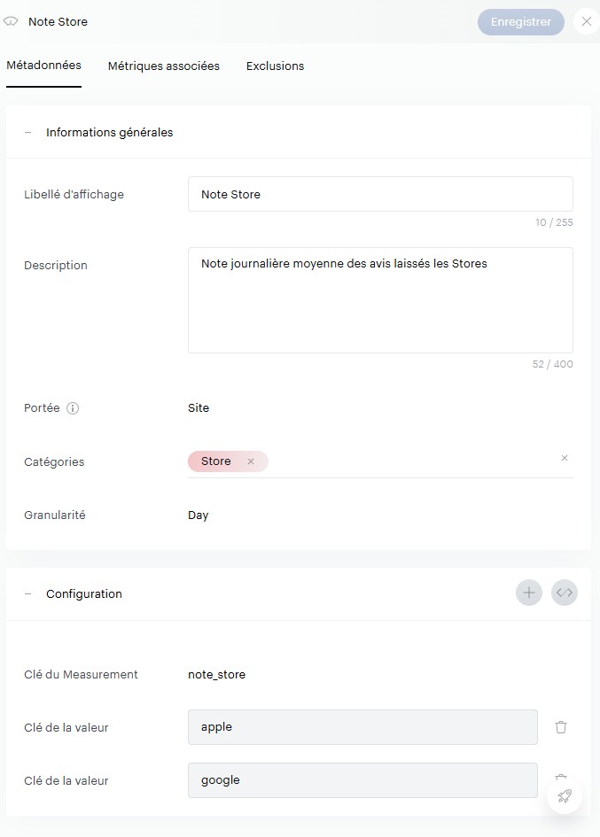Click the google value key field
This screenshot has height=837, width=600.
[362, 780]
